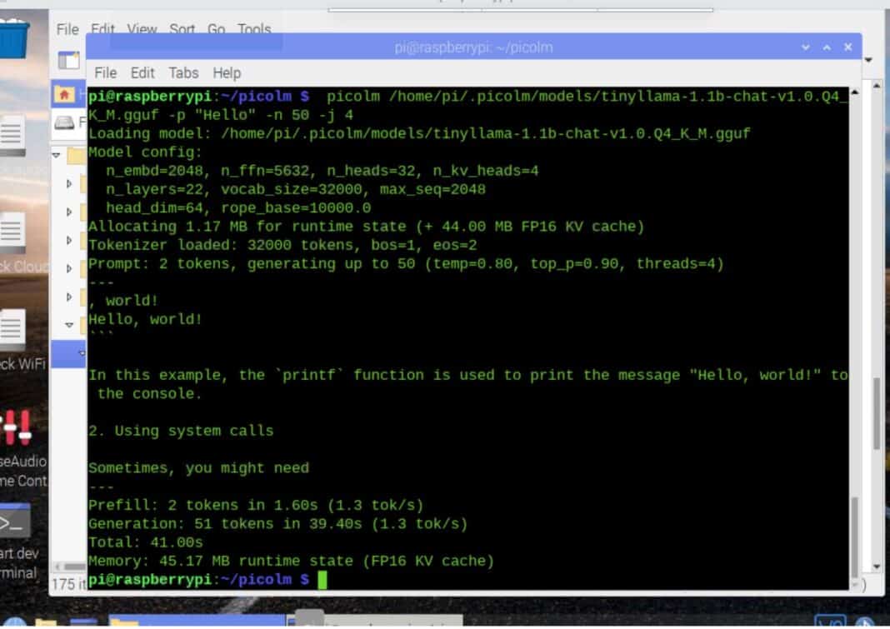This screenshot has width=890, height=629.
Task: Click the 'Generation: 51 tokens' line
Action: coord(277,524)
